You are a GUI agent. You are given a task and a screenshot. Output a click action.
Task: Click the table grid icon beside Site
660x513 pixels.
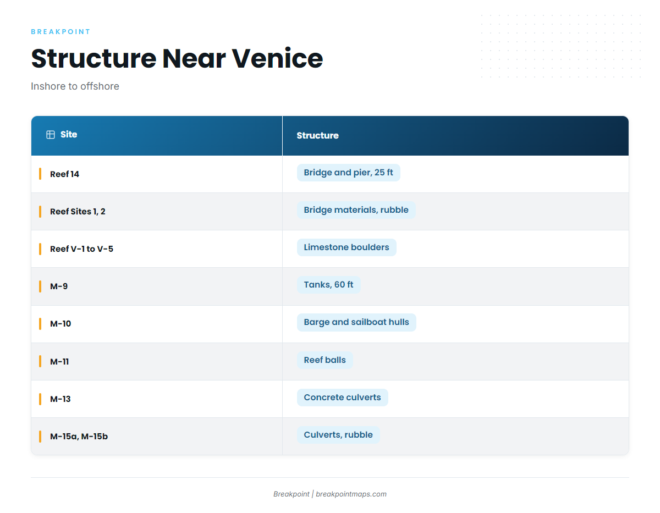pyautogui.click(x=51, y=135)
